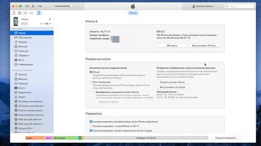Open the TV Shows library icon in the toolbar
This screenshot has height=146, width=261.
(25, 13)
